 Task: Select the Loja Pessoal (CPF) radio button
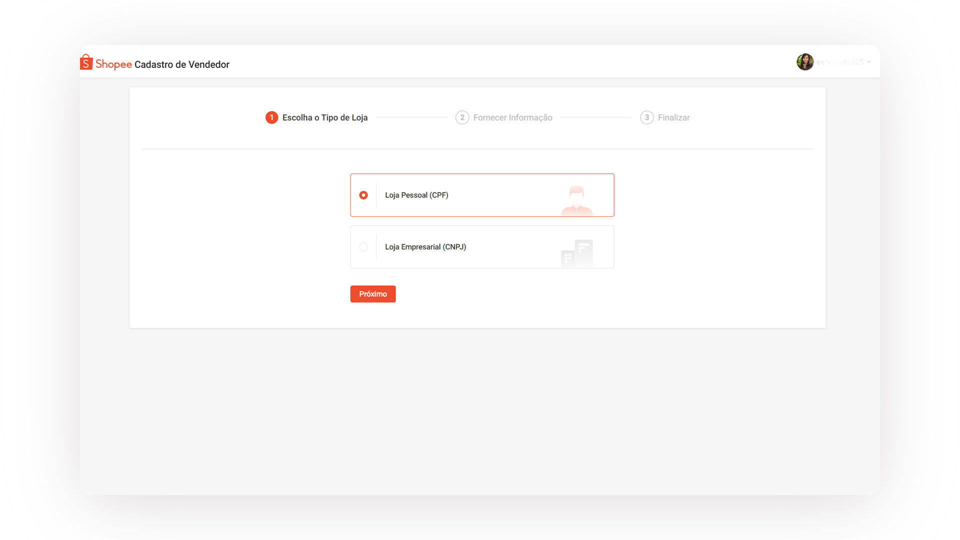click(x=363, y=195)
